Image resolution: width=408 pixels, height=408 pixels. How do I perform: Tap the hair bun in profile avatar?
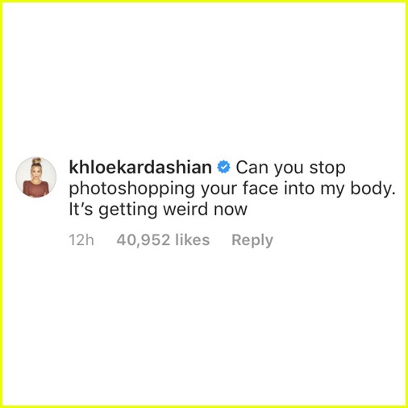[x=36, y=161]
